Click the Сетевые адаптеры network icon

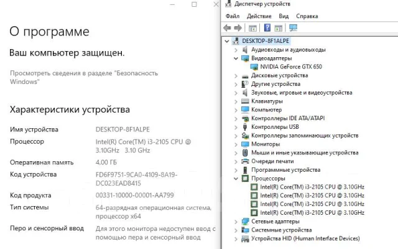tap(245, 222)
